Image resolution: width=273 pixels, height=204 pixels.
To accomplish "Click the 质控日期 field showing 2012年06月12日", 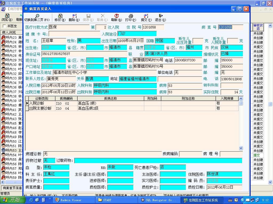I will point(224,187).
